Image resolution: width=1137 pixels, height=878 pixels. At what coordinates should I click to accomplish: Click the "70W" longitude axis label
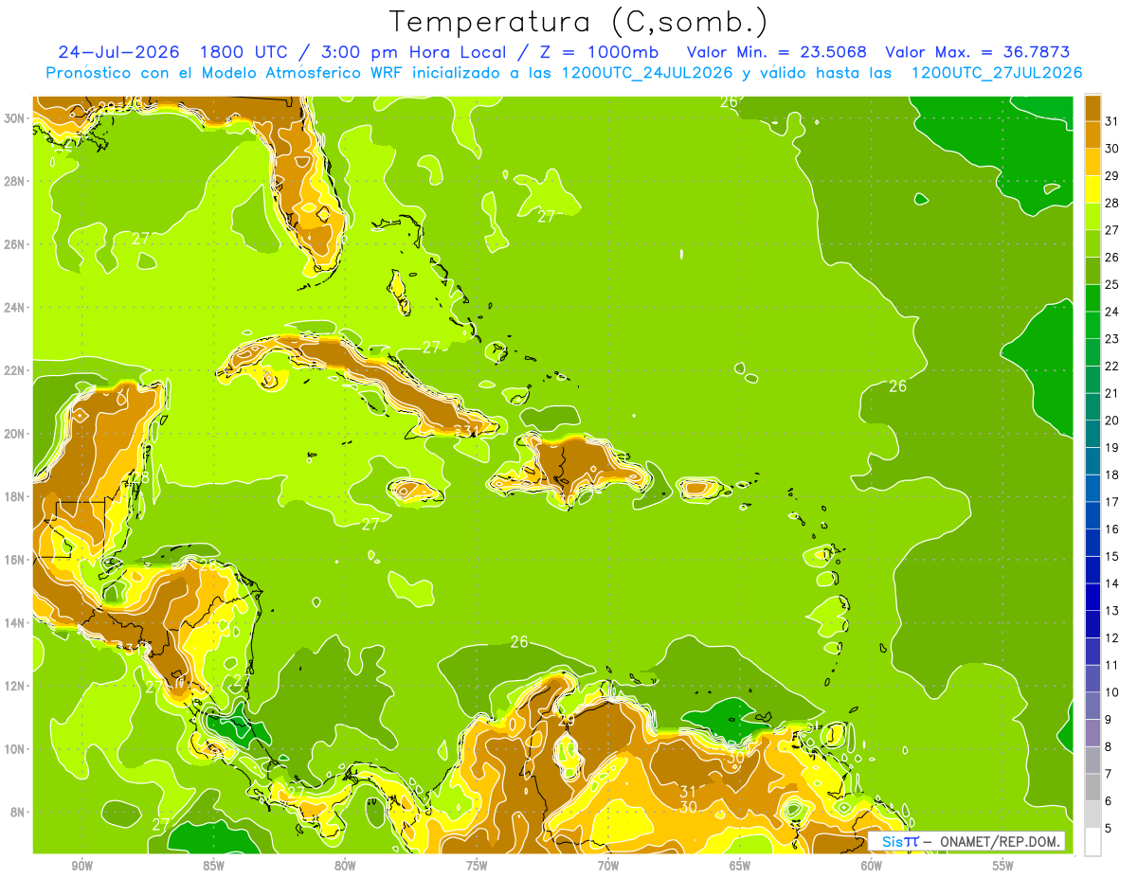608,866
